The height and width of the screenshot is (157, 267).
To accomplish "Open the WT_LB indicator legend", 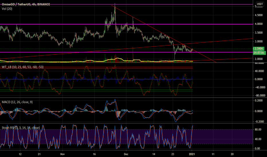I will [23, 67].
